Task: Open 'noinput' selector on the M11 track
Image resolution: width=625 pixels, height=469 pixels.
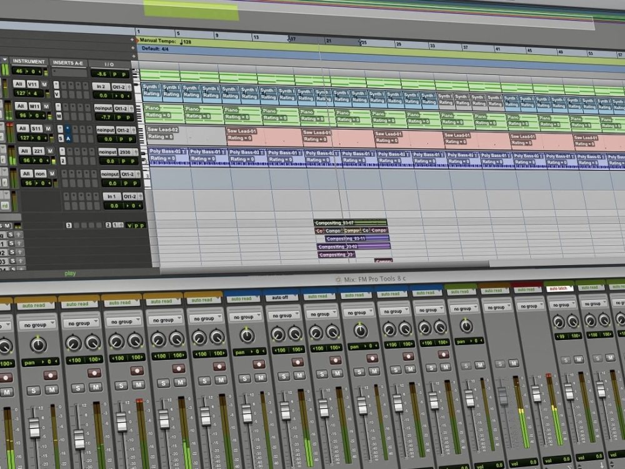Action: (103, 108)
